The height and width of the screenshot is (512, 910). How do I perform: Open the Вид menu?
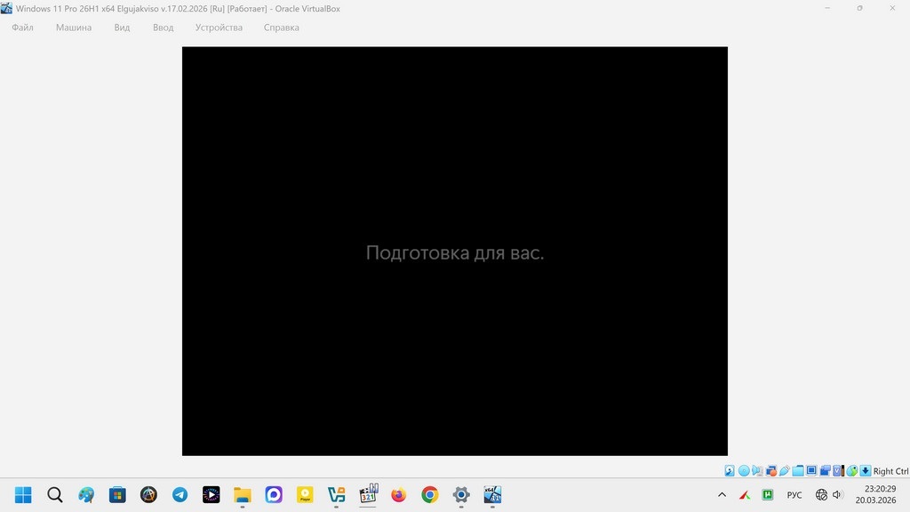[x=122, y=28]
